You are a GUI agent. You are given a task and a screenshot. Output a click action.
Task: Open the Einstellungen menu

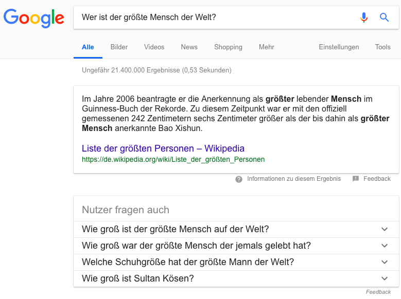tap(339, 47)
